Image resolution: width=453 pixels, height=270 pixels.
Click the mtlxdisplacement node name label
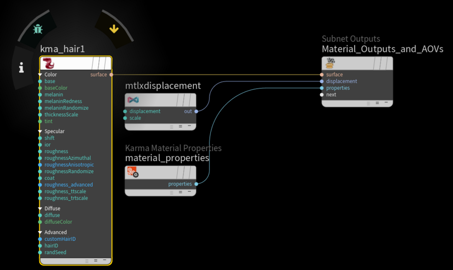[163, 86]
